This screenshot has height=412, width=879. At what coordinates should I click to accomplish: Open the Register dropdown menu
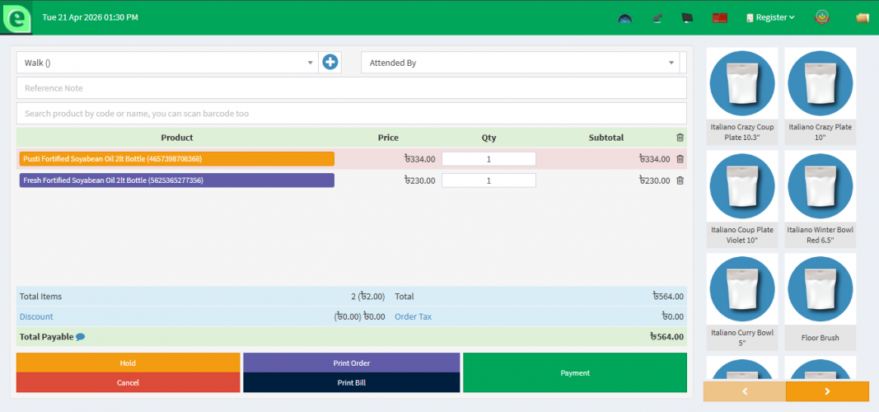(771, 18)
